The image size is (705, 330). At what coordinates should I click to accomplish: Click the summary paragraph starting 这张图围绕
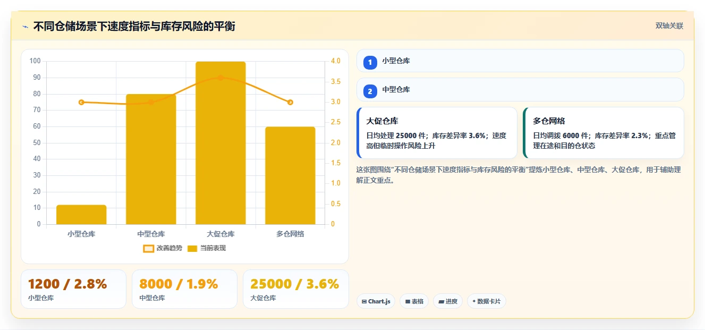(x=518, y=175)
